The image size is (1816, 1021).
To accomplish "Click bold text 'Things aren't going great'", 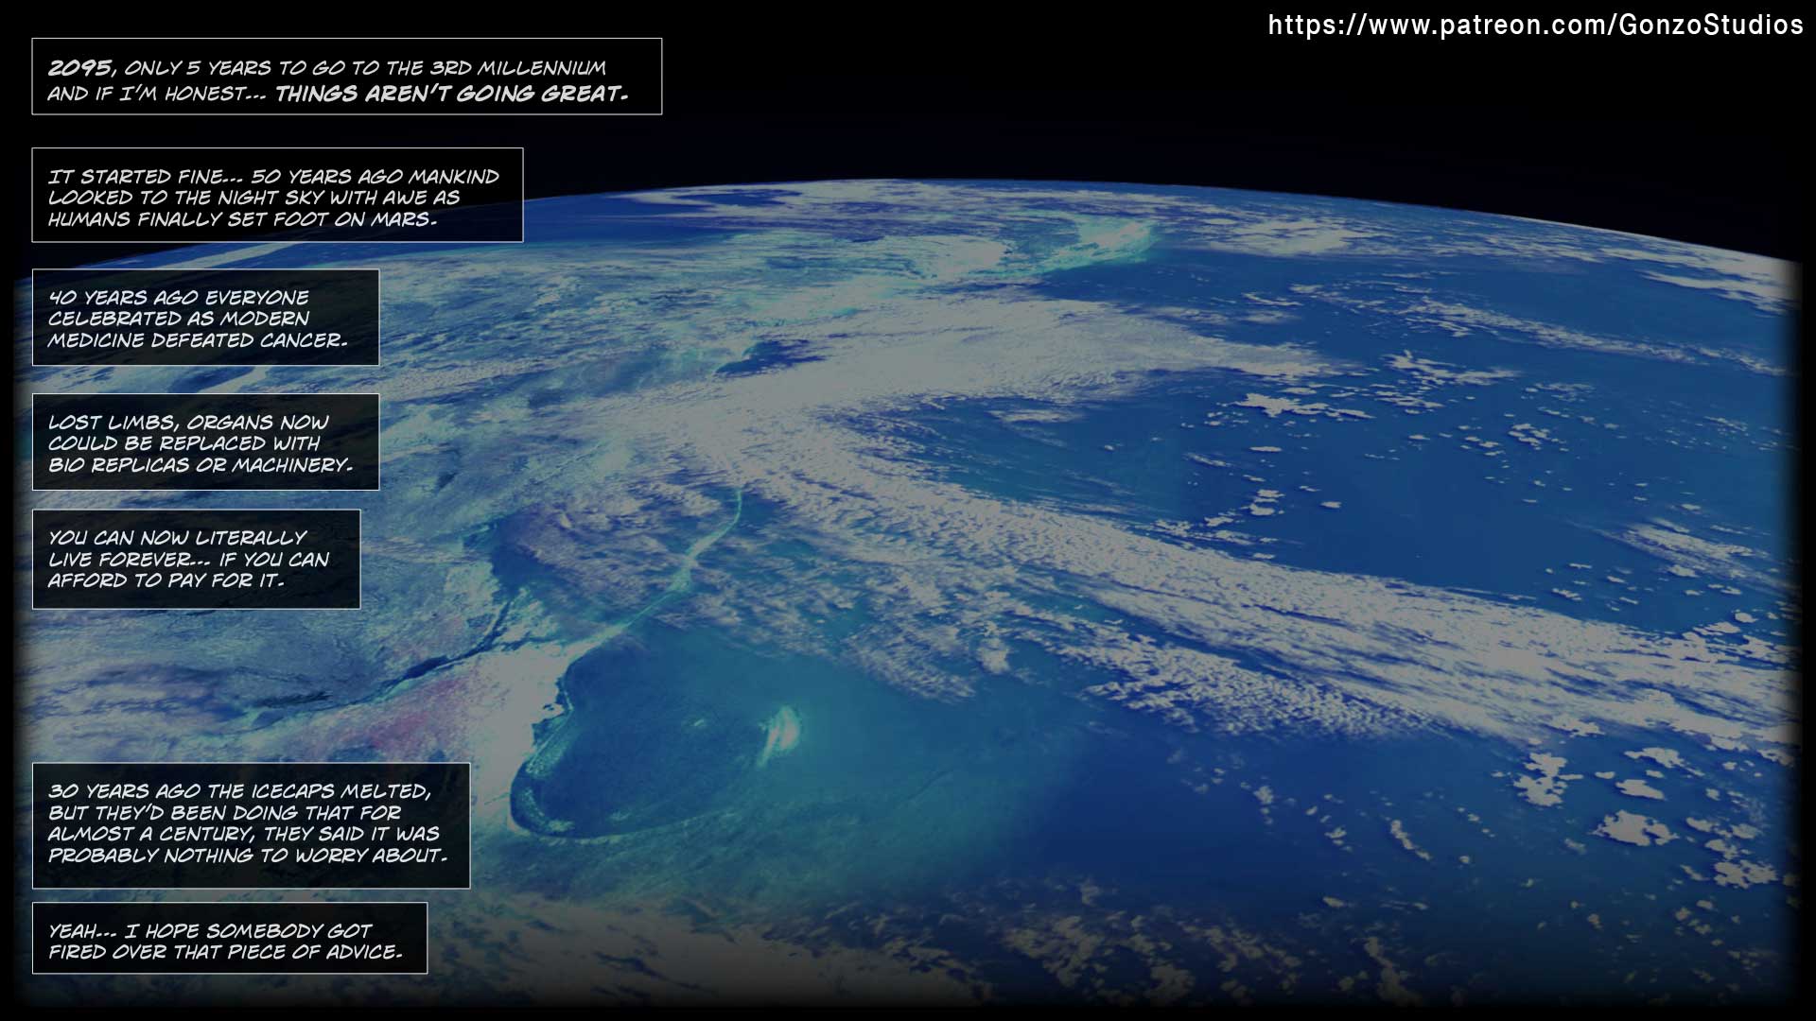I will point(450,94).
